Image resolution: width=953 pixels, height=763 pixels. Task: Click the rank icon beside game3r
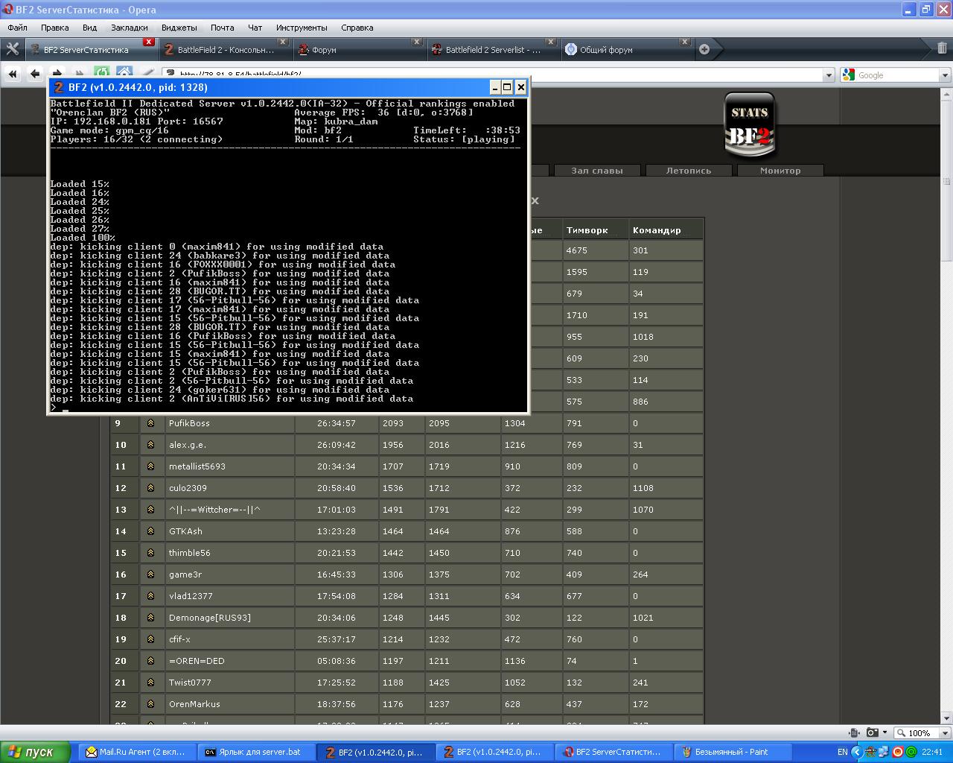pyautogui.click(x=150, y=574)
